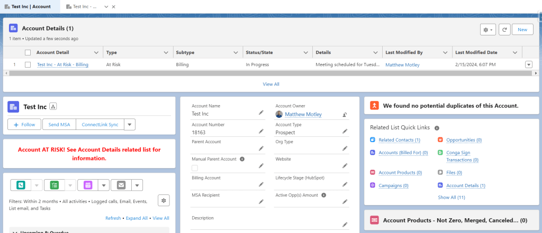Follow the Test Inc account

tap(24, 125)
